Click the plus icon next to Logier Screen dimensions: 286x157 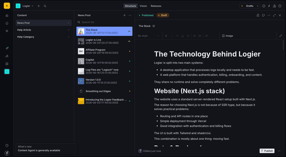pos(39,6)
